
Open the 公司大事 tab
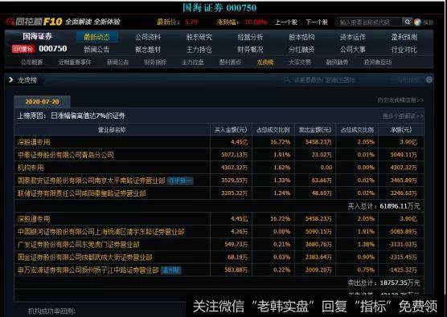point(353,50)
